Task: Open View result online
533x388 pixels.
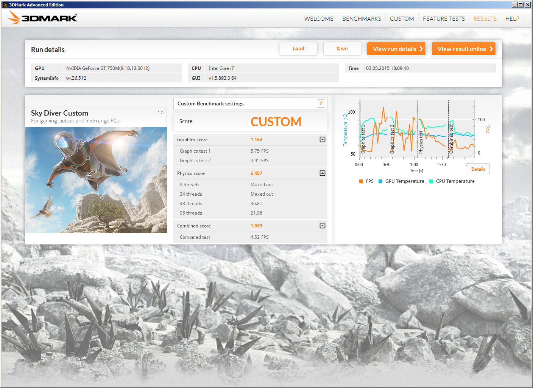Action: [463, 49]
